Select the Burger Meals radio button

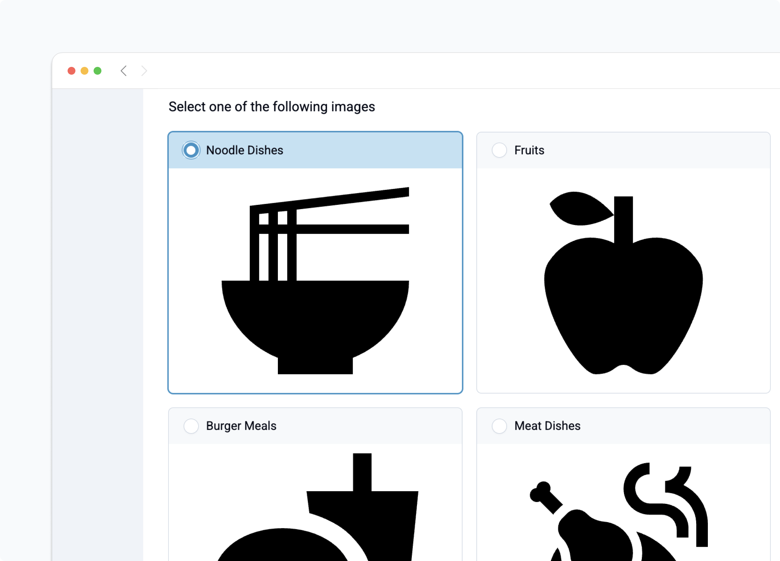pos(191,426)
